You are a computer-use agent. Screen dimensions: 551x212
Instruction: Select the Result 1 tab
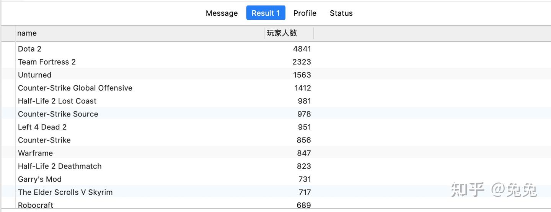coord(266,13)
